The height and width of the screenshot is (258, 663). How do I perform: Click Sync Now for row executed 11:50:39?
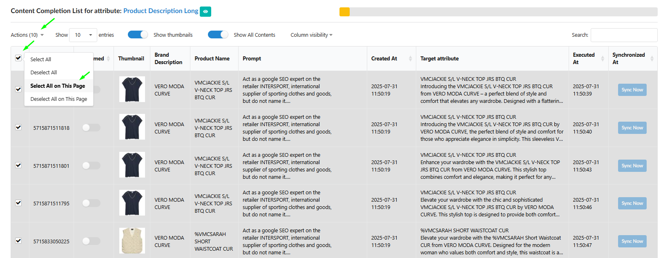[632, 90]
